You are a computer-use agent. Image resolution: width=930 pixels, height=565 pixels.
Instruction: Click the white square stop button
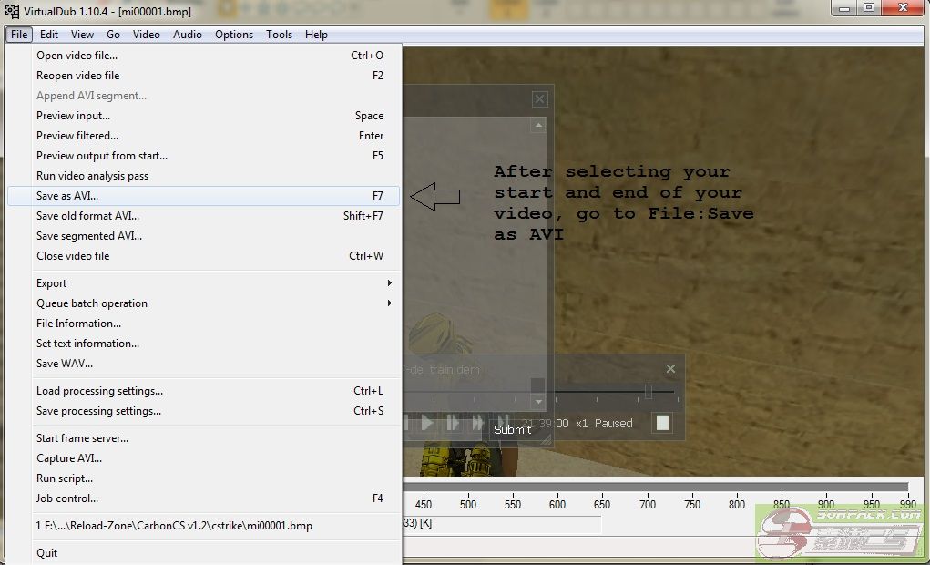click(662, 423)
